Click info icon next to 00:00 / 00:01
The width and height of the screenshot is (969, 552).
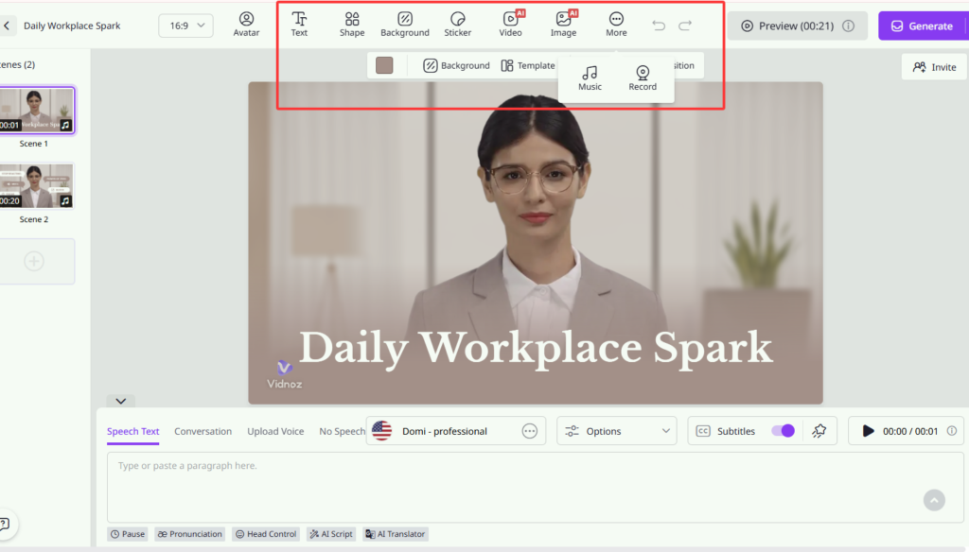(x=952, y=431)
